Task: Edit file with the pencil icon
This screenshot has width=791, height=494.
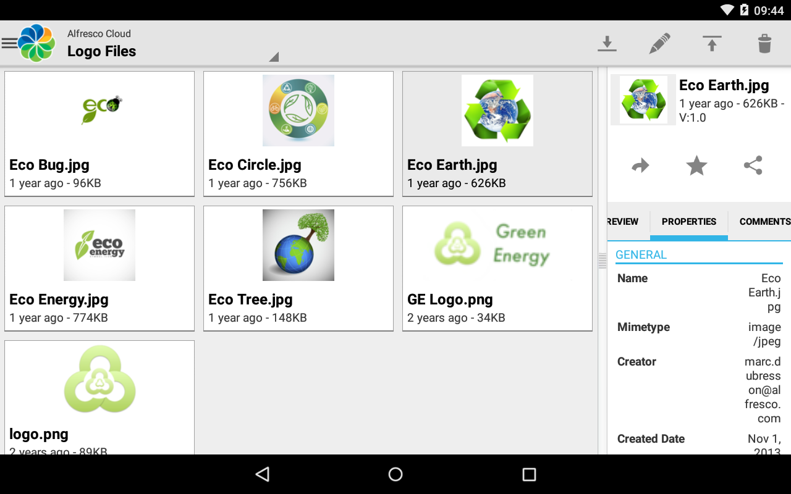Action: point(660,44)
